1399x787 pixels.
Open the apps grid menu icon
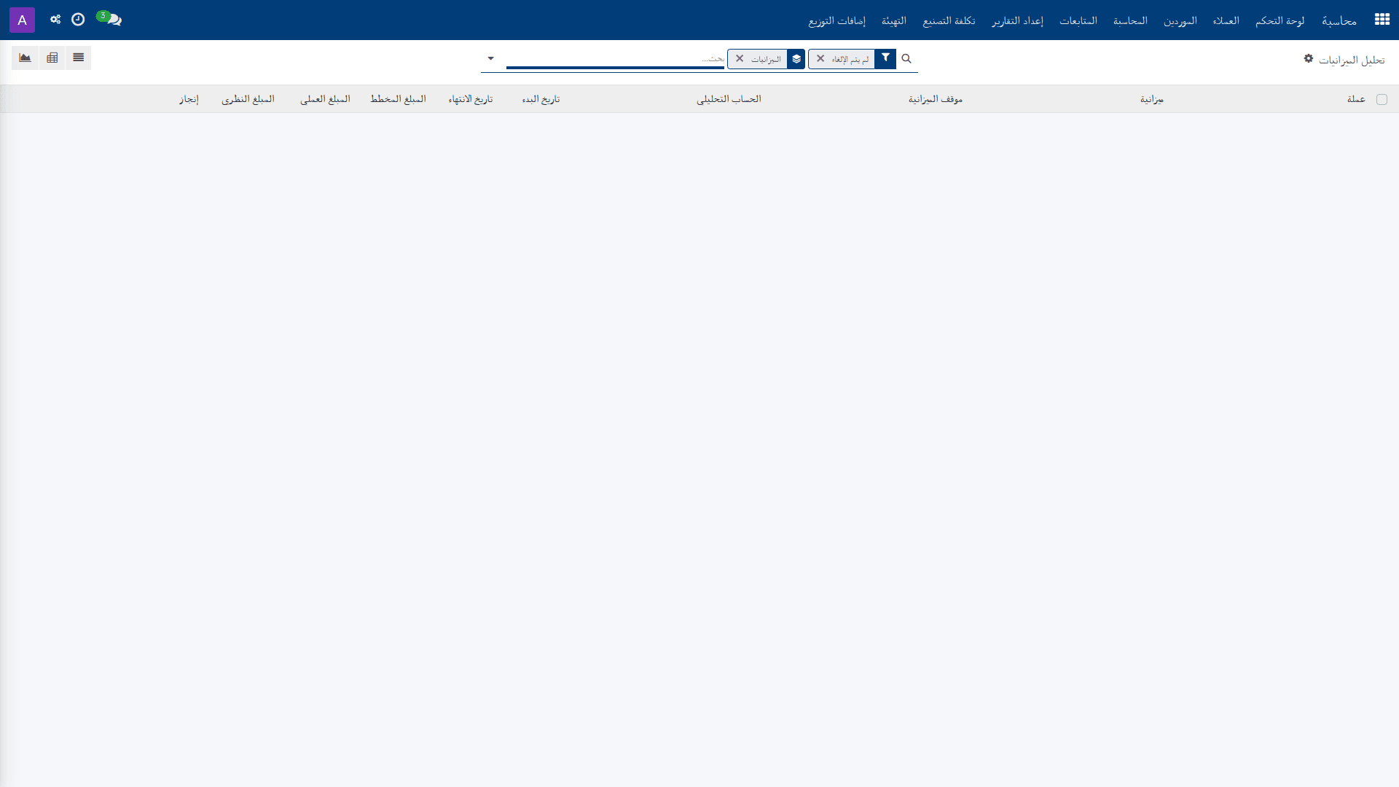pos(1382,20)
